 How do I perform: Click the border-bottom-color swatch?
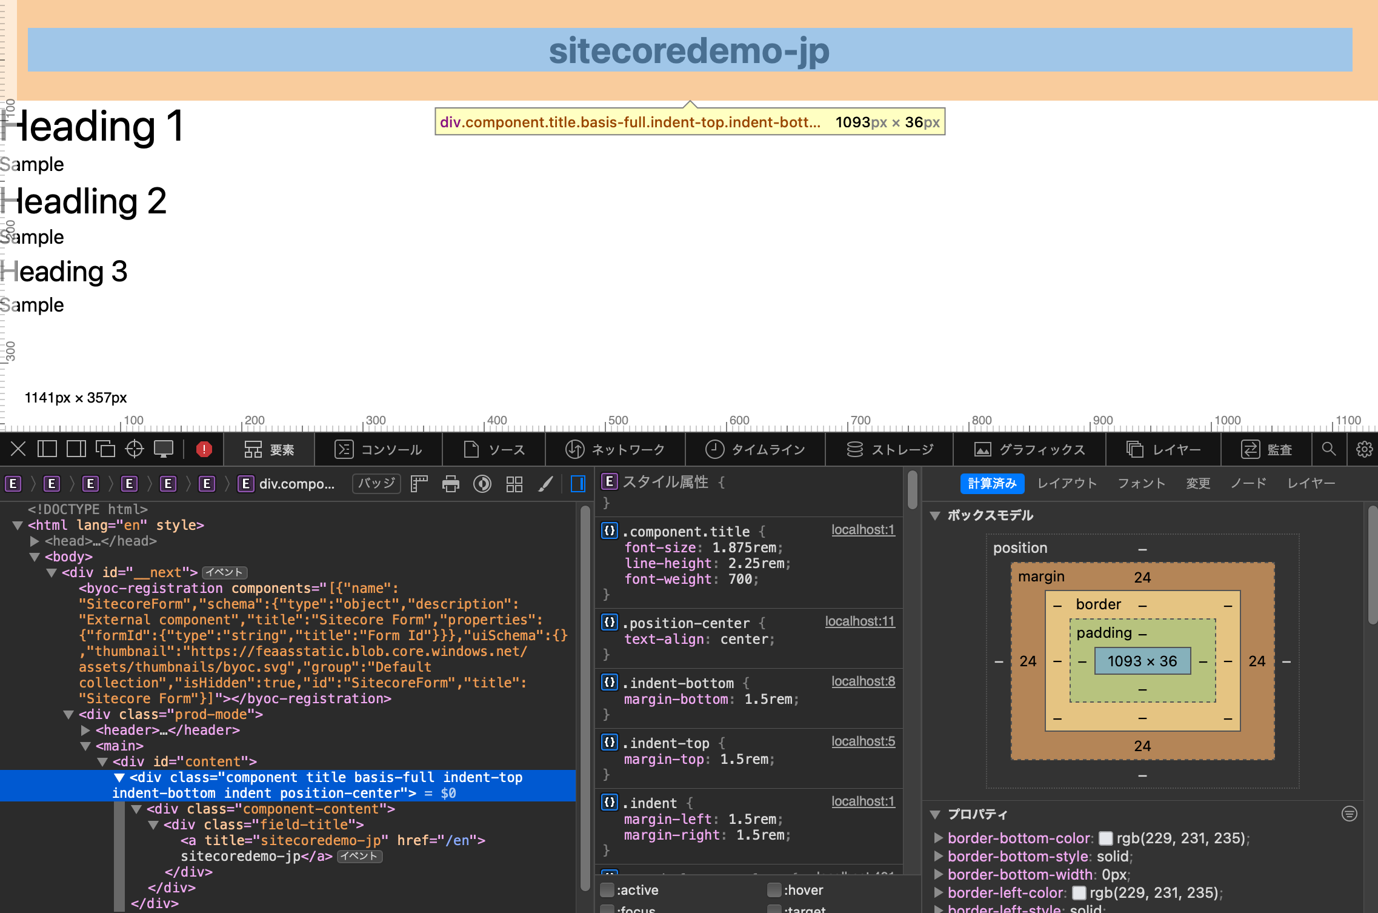click(x=1106, y=838)
